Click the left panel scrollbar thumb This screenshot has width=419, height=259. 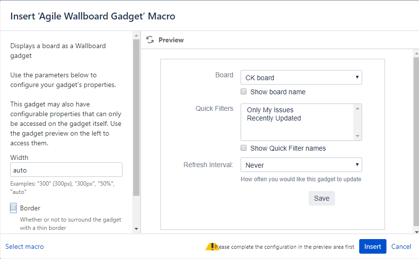click(x=136, y=117)
